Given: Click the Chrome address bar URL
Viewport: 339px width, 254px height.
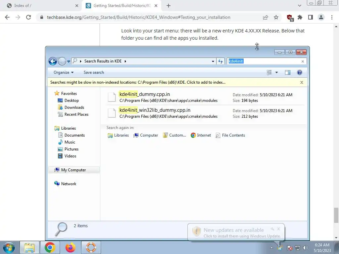Looking at the screenshot, I should (139, 17).
